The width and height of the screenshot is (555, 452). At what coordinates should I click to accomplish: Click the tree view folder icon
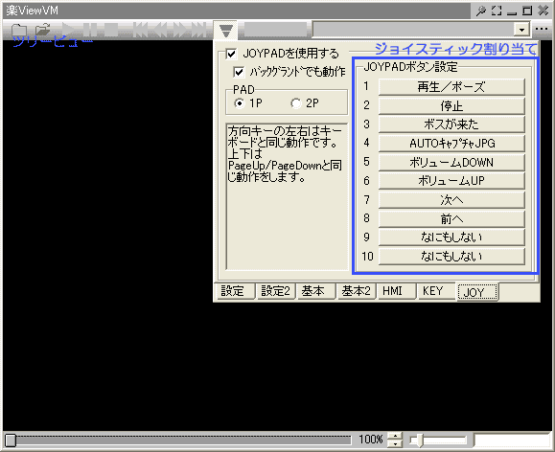pos(19,30)
